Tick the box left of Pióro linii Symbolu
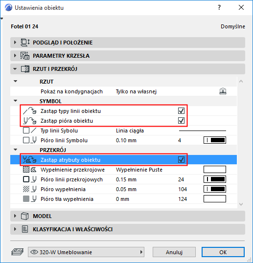253x263 pixels. (26, 140)
